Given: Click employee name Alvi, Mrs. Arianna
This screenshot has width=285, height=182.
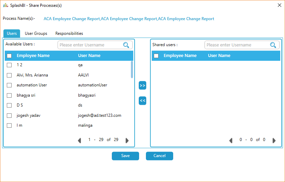Looking at the screenshot, I should click(32, 75).
